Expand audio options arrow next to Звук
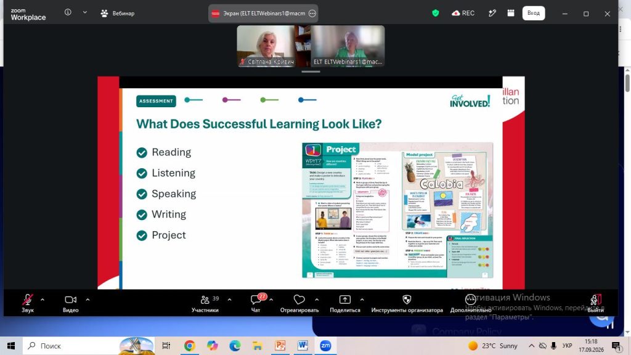 coord(43,300)
